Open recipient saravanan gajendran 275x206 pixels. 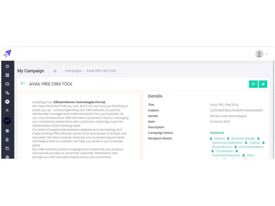coord(227,143)
